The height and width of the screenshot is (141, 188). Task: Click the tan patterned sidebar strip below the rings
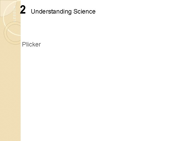(10, 91)
